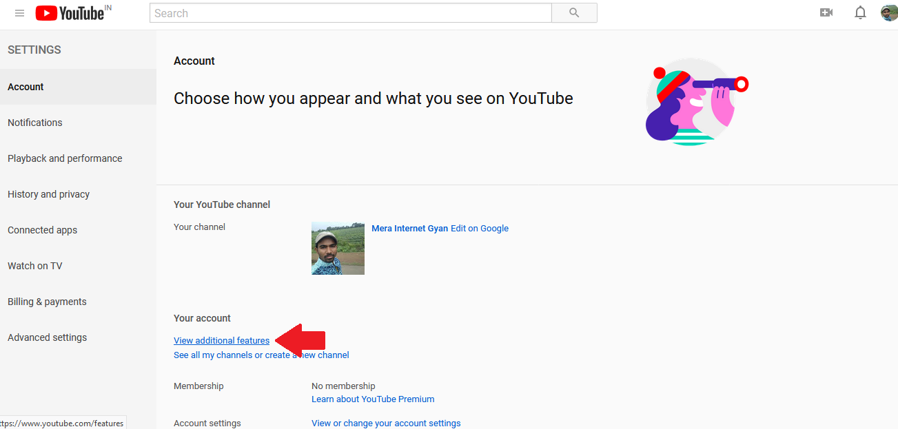Focus the Search input field
The width and height of the screenshot is (898, 429).
pyautogui.click(x=351, y=13)
